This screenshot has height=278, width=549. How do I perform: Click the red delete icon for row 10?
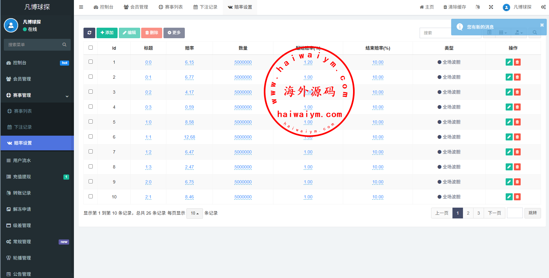click(517, 197)
